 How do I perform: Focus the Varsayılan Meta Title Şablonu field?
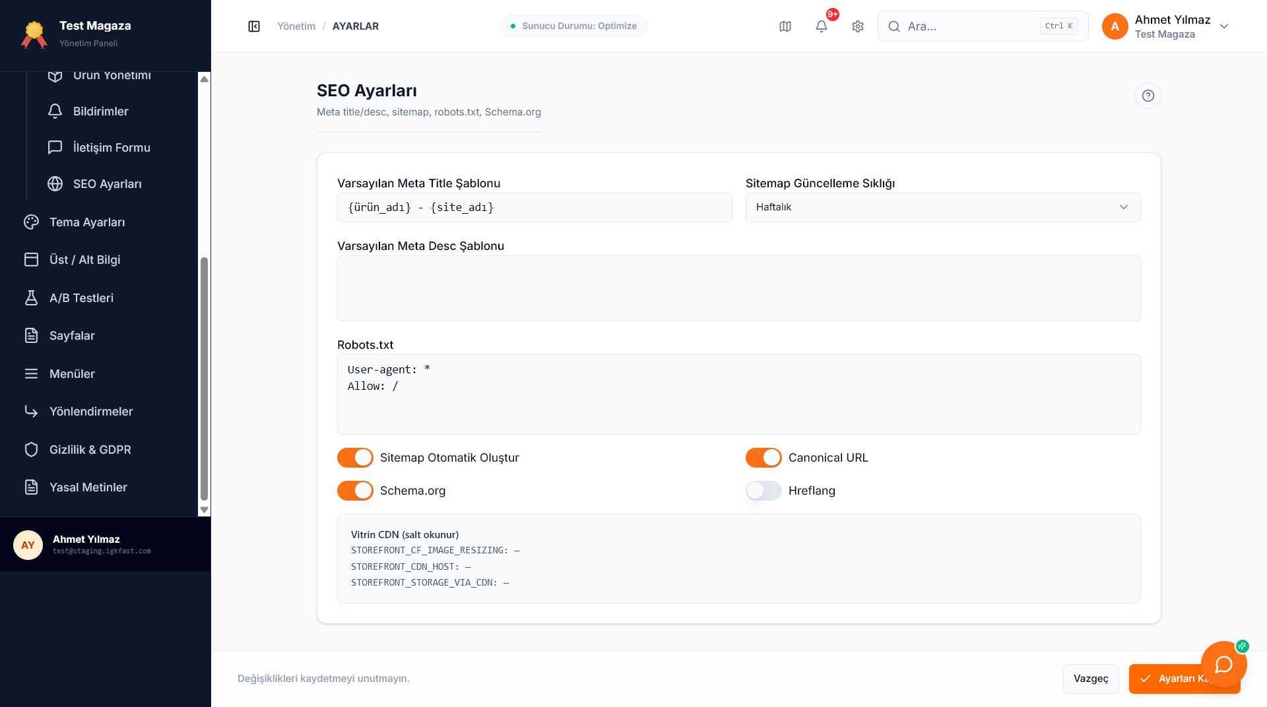[x=535, y=207]
